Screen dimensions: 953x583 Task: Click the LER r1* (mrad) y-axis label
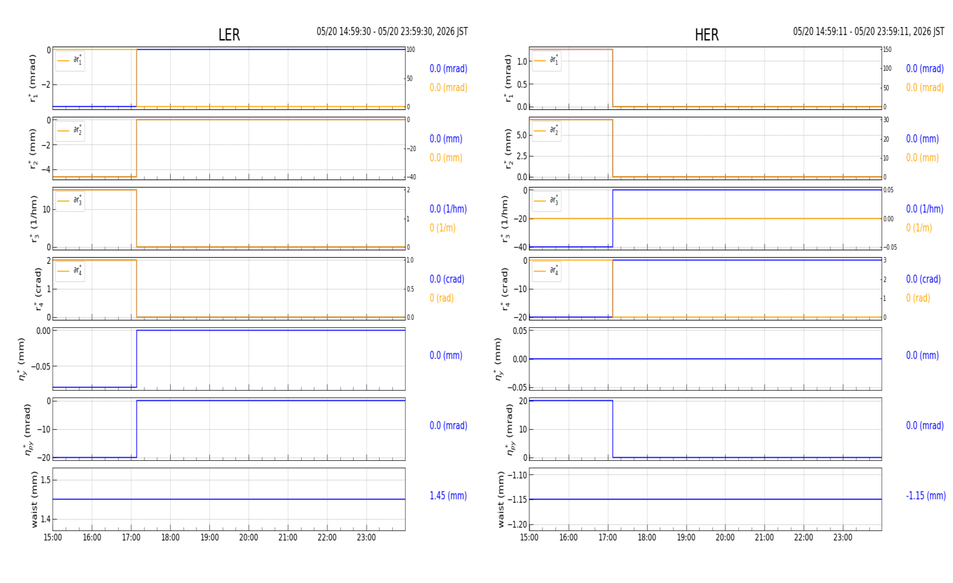[x=32, y=78]
